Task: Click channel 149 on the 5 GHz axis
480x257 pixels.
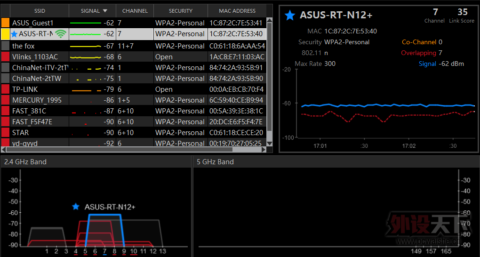Action: pyautogui.click(x=416, y=251)
